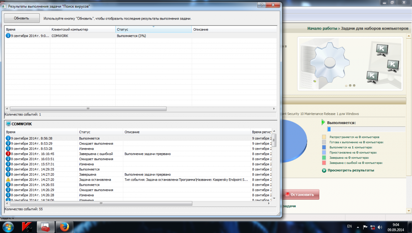Click the info icon of the 14:29:35 event
The width and height of the screenshot is (412, 233).
coord(8,169)
